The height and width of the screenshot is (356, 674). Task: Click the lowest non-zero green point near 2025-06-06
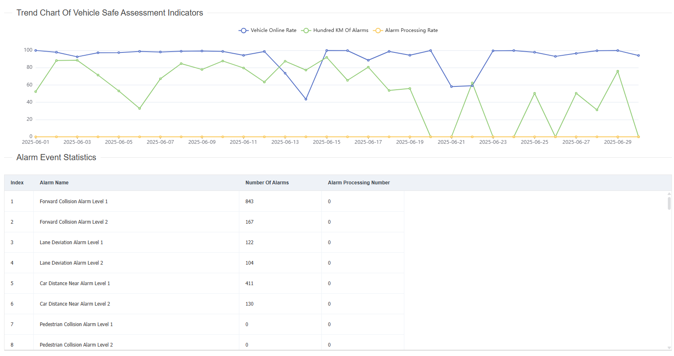[140, 109]
